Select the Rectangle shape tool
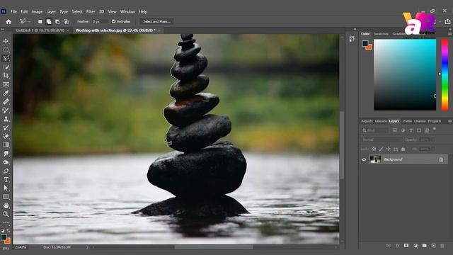This screenshot has height=255, width=453. pos(6,197)
